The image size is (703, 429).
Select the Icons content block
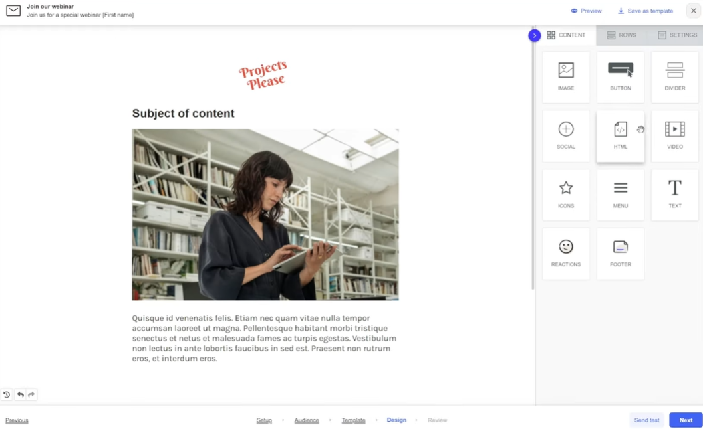pos(565,194)
